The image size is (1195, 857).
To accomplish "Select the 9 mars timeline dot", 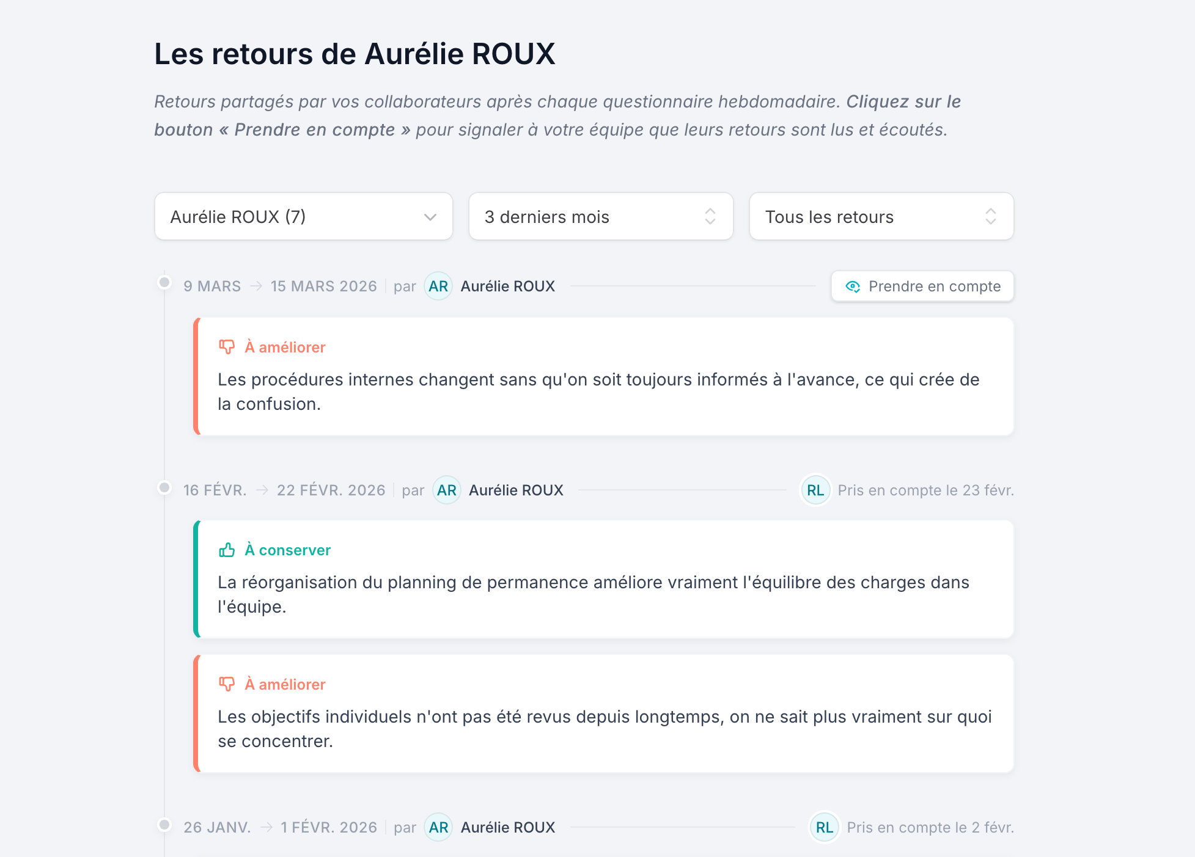I will (164, 282).
